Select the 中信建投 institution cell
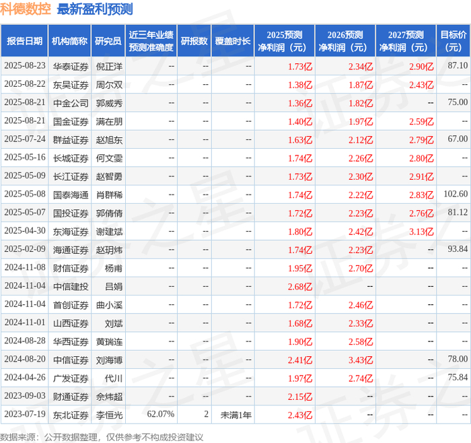 point(71,287)
